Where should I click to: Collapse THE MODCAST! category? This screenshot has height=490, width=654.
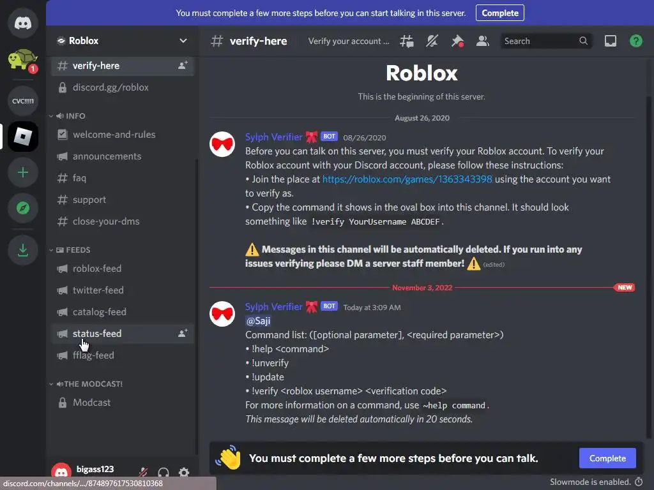86,383
